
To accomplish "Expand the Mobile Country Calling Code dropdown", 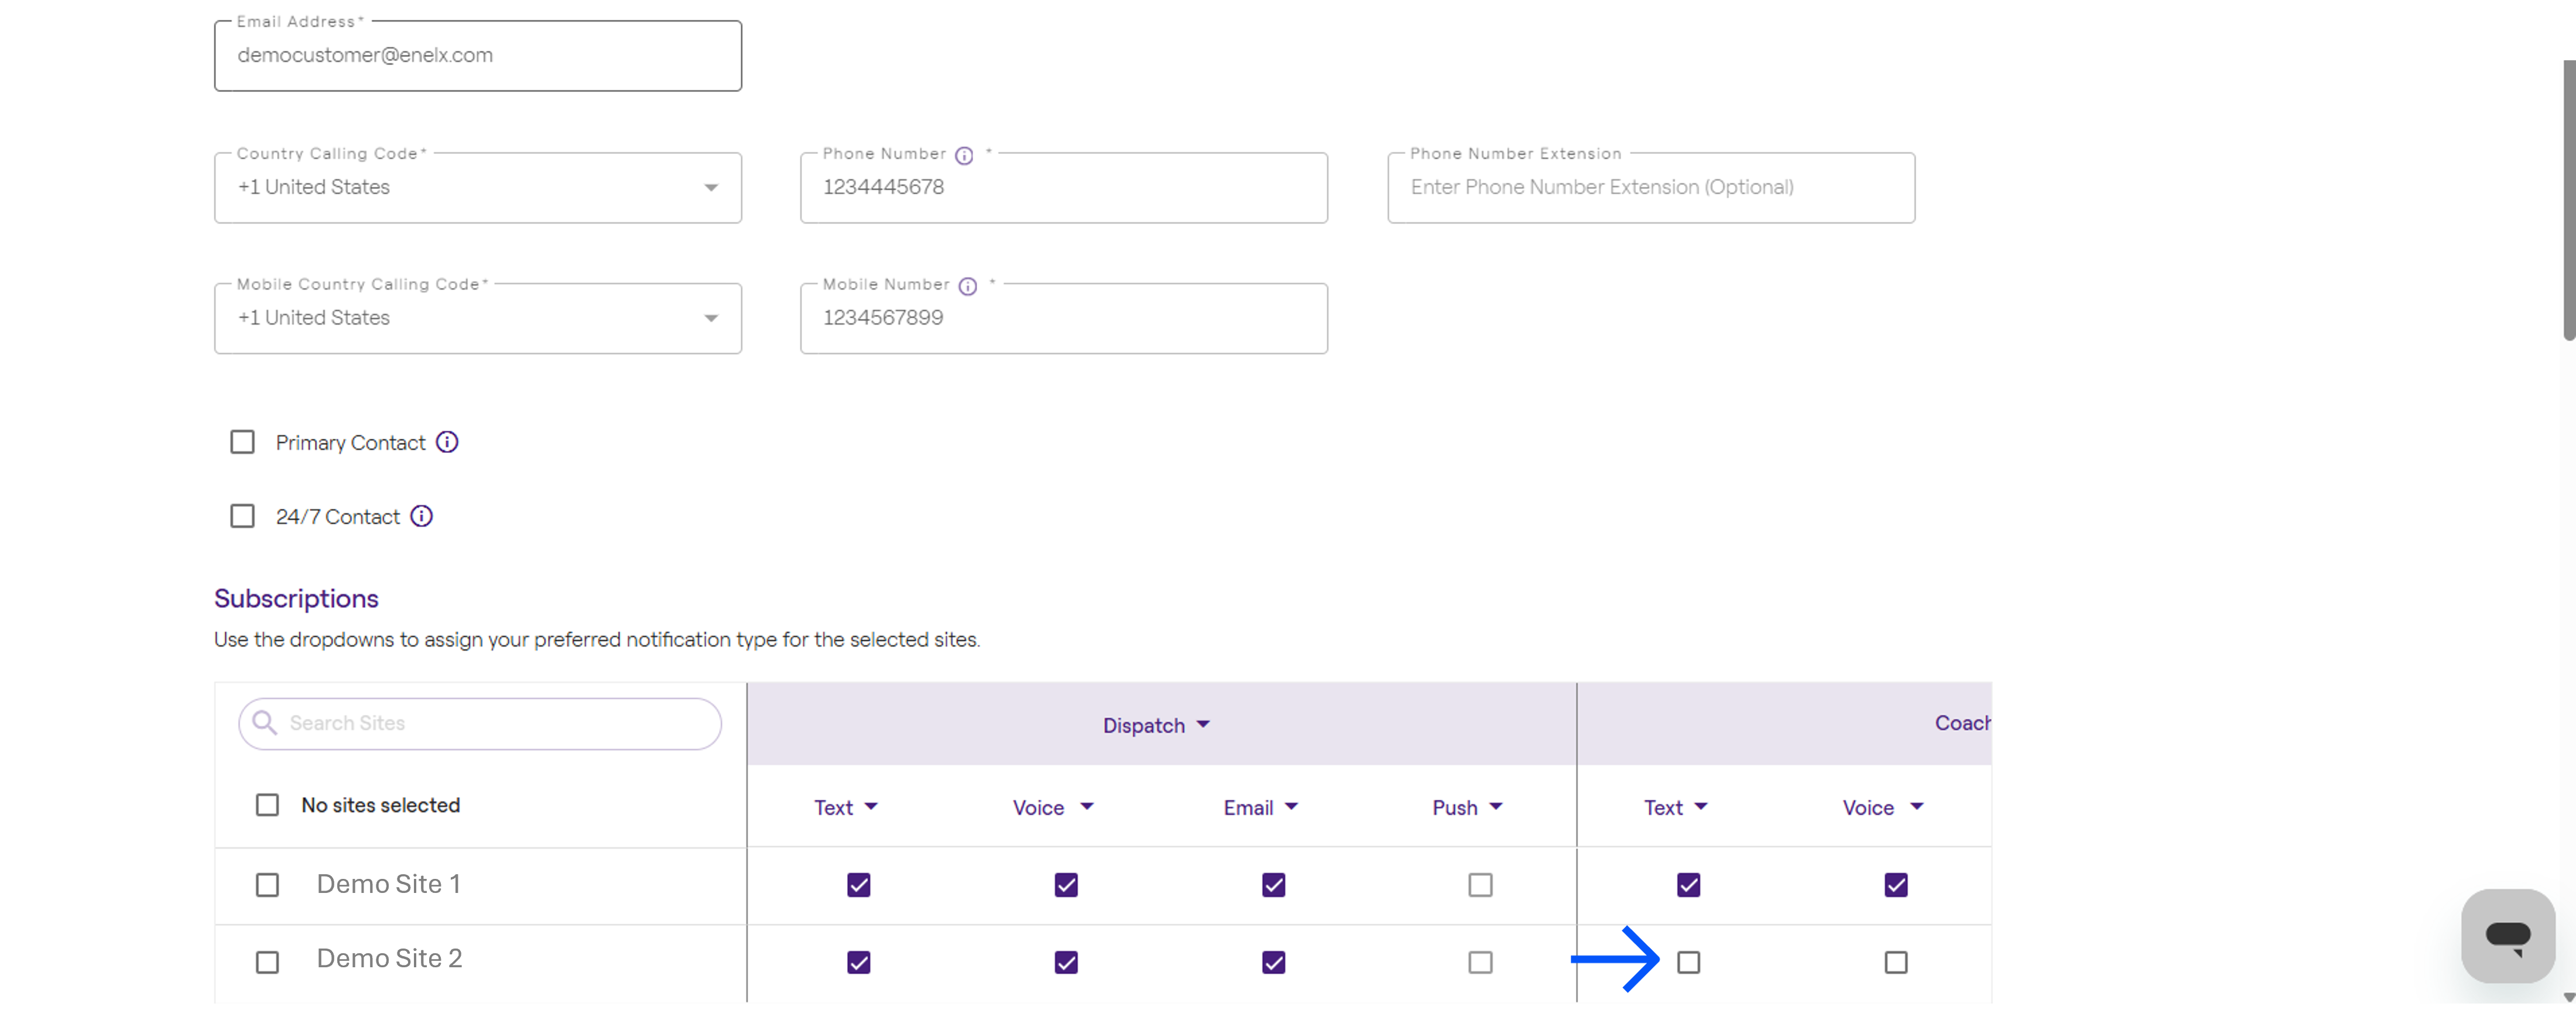I will coord(478,318).
